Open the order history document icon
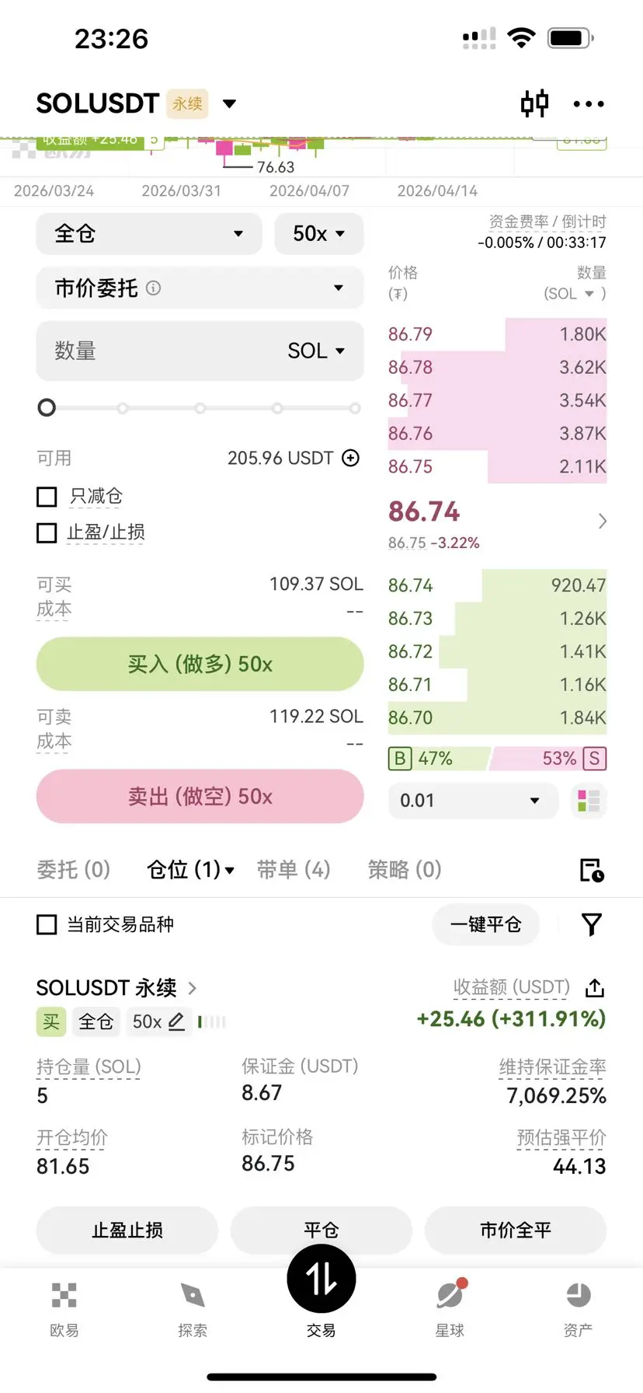643x1393 pixels. tap(592, 870)
